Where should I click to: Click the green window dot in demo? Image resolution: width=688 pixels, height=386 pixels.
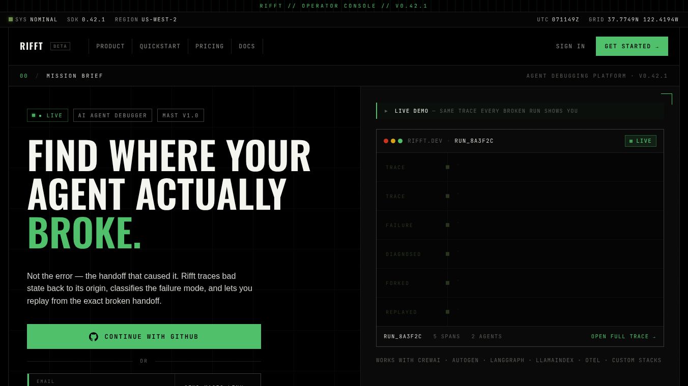(x=400, y=141)
